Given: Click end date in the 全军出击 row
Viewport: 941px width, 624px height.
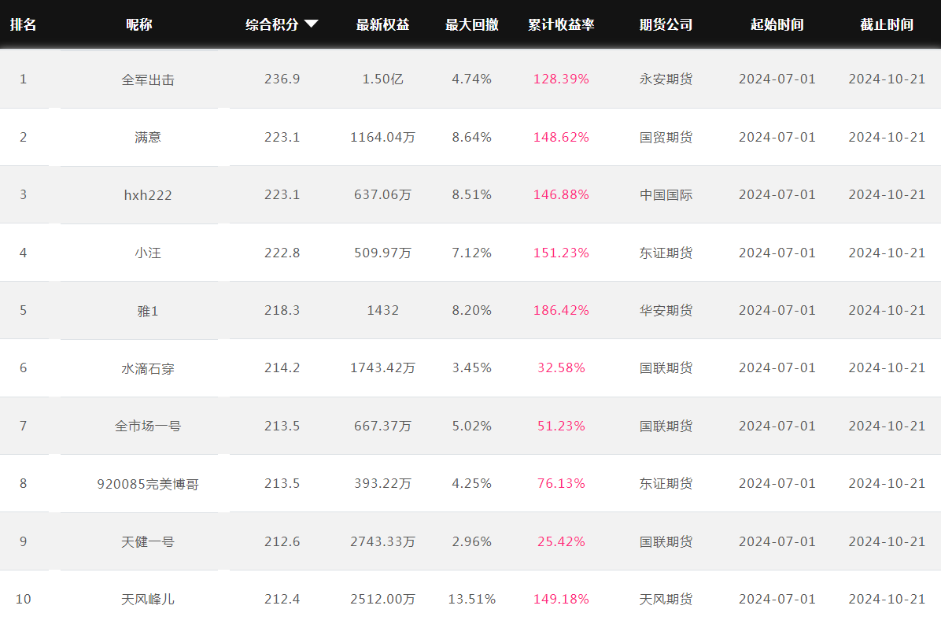Looking at the screenshot, I should tap(887, 79).
